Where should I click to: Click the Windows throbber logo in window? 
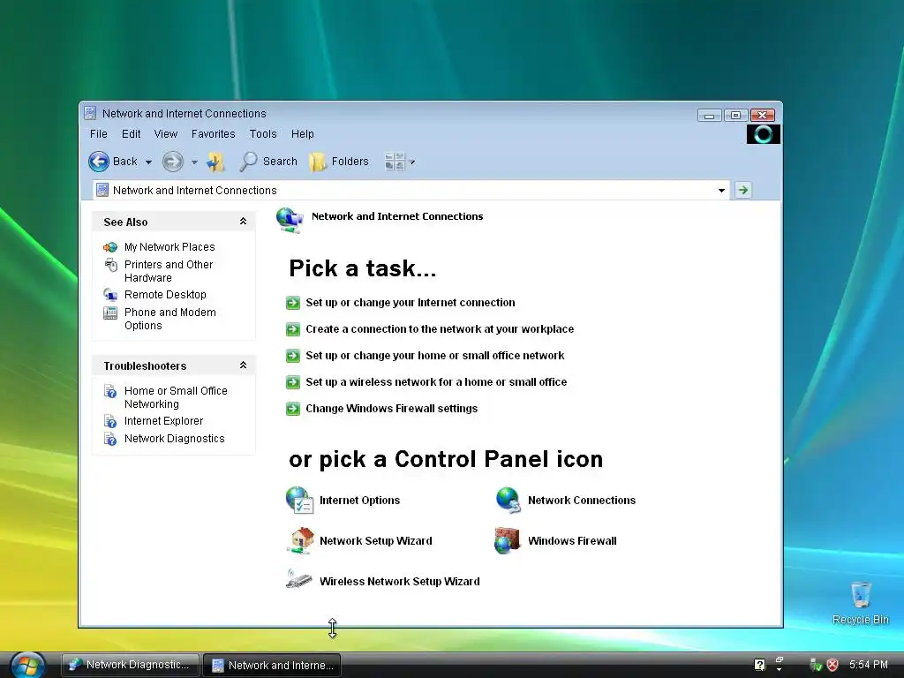click(764, 134)
